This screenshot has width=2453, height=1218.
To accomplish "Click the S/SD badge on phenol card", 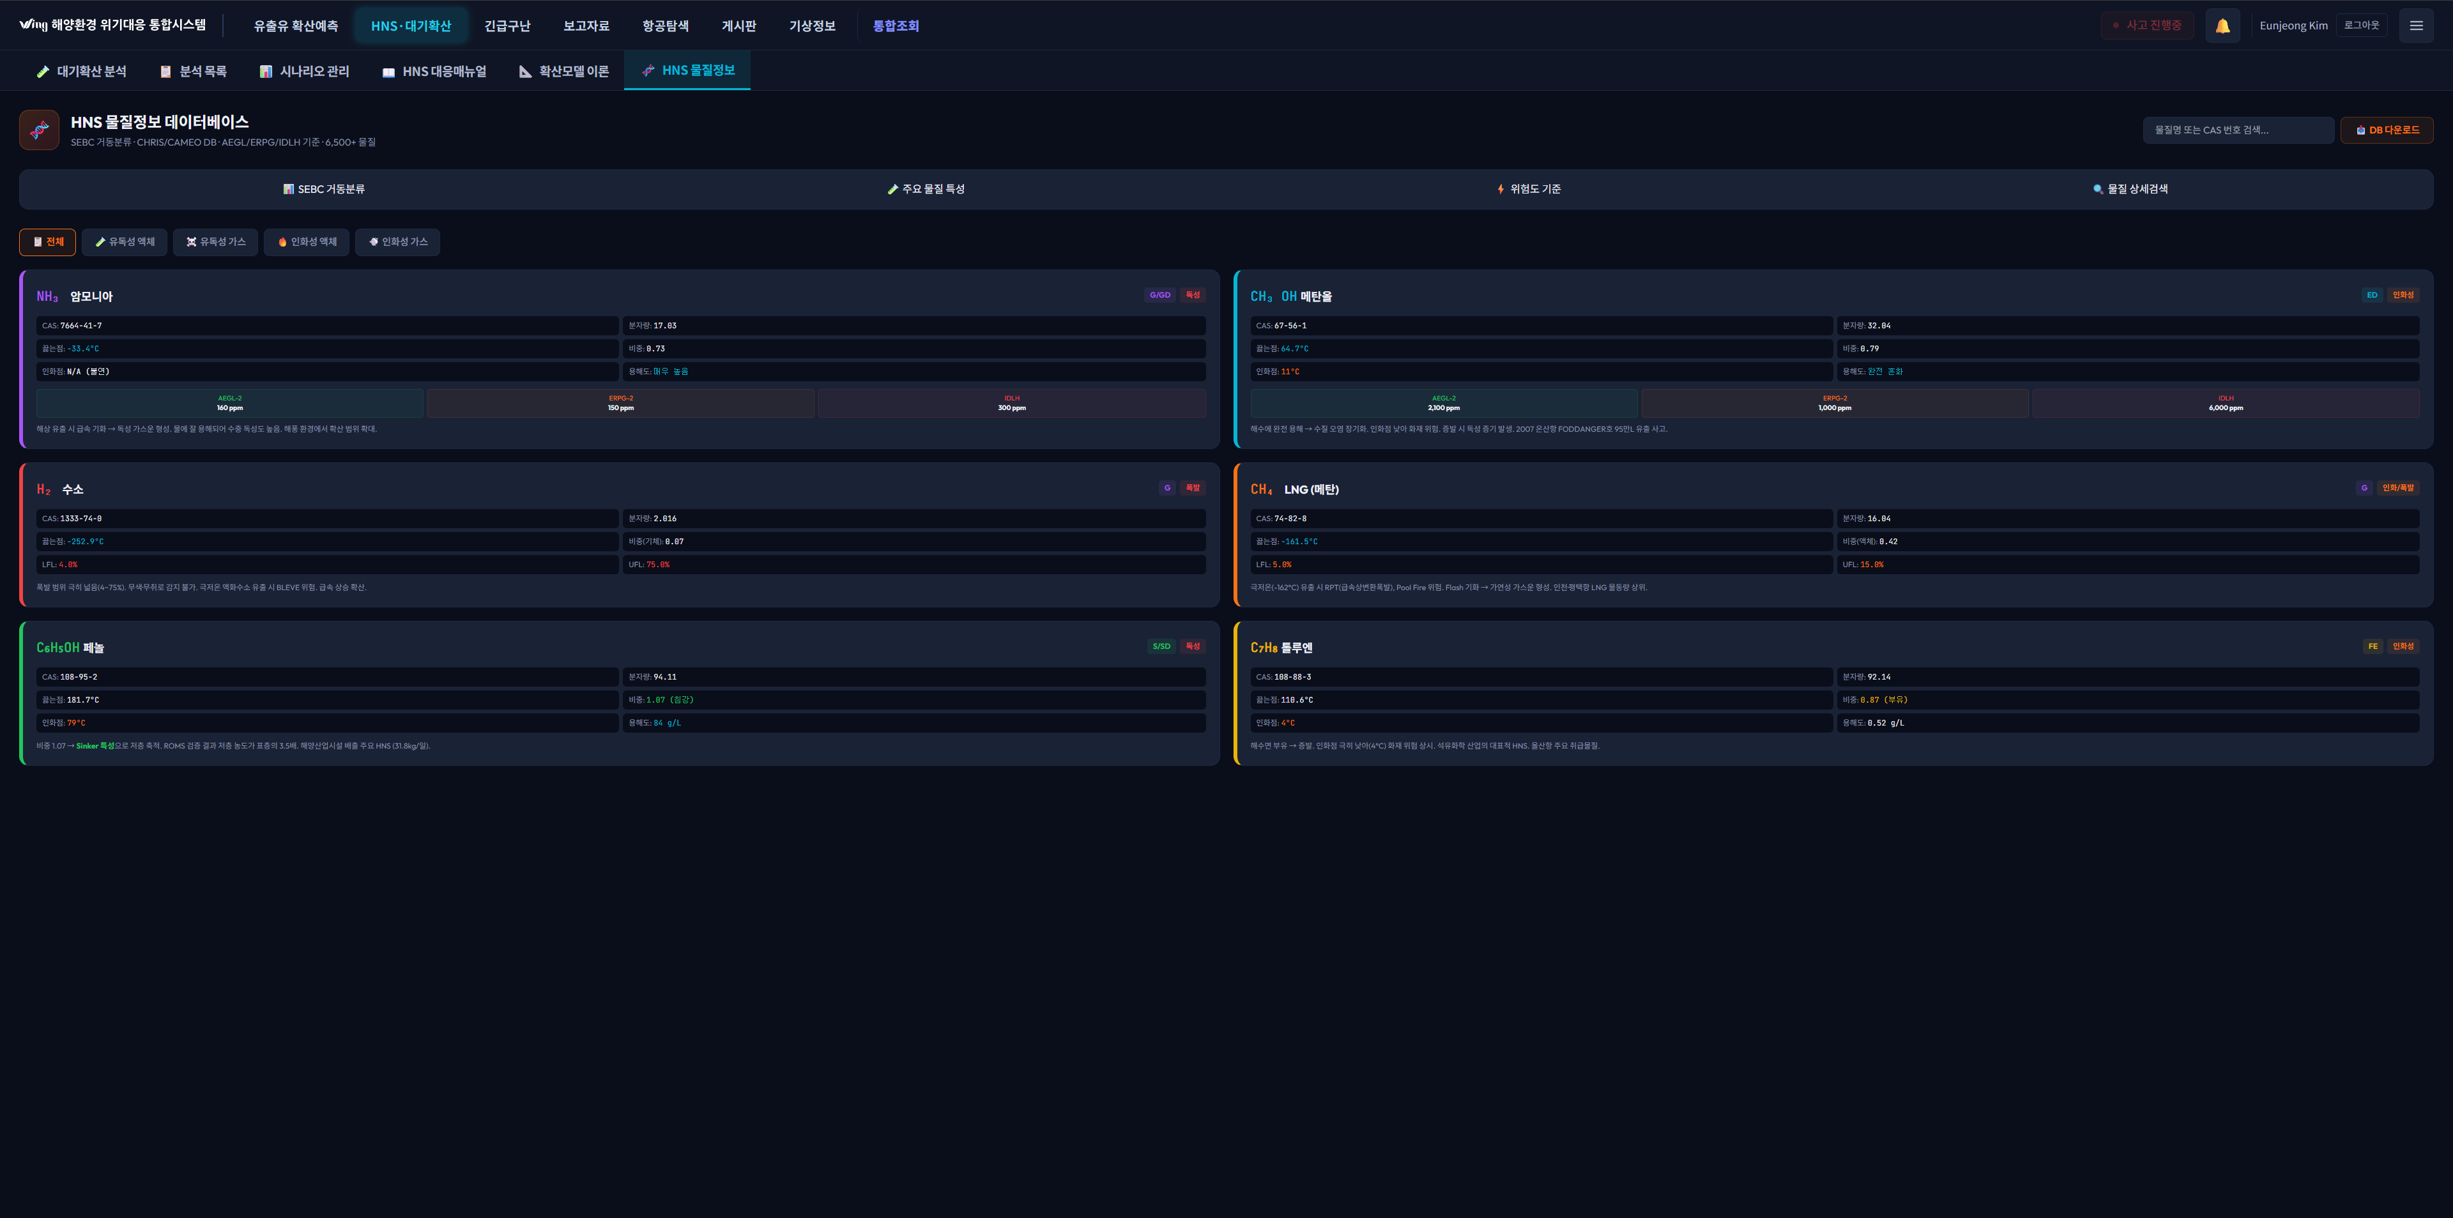I will (x=1161, y=646).
